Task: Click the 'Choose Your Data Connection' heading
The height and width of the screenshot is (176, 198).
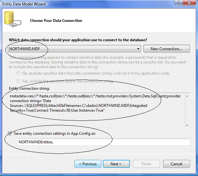Action: click(56, 20)
